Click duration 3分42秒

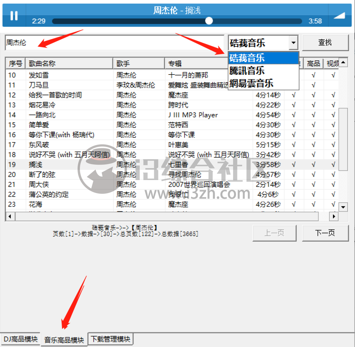point(268,155)
